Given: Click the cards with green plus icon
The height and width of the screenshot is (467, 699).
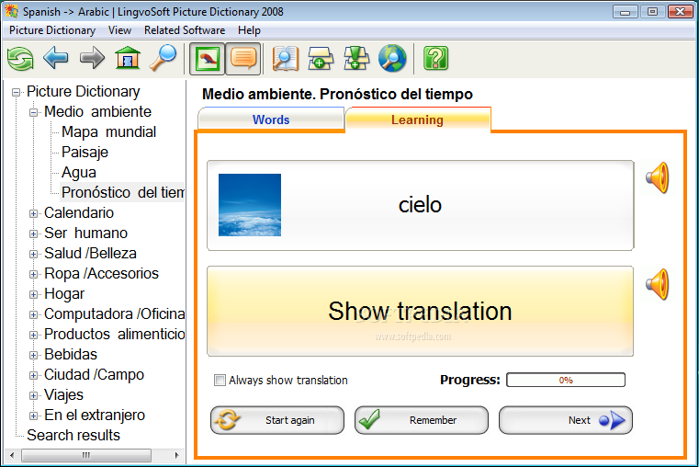Looking at the screenshot, I should pos(321,59).
